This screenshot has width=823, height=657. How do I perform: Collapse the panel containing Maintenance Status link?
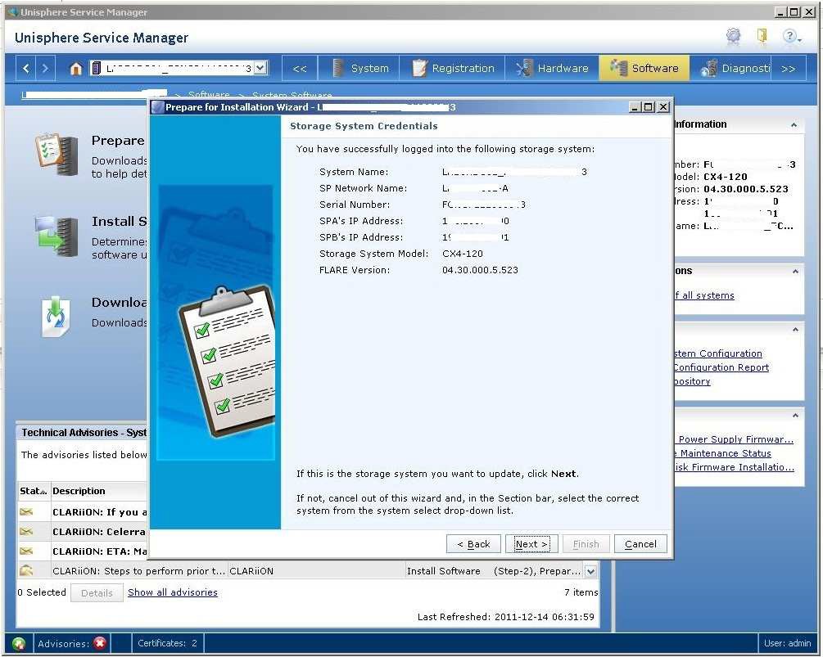pos(795,416)
